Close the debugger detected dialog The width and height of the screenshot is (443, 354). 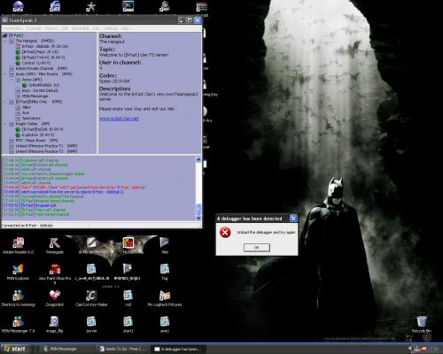tap(293, 219)
